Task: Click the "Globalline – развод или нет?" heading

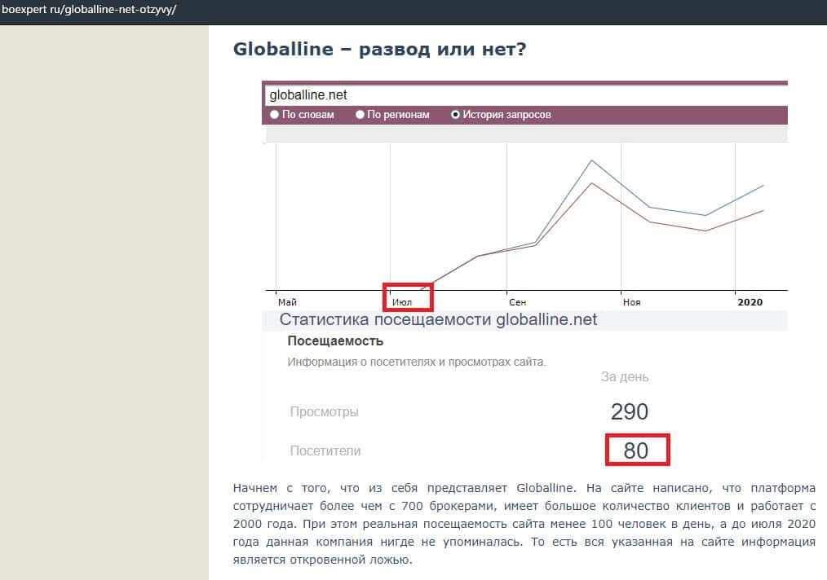Action: pyautogui.click(x=379, y=49)
